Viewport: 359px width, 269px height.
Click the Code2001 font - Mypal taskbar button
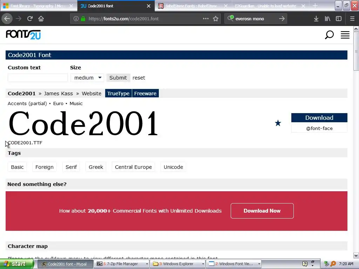pos(65,264)
